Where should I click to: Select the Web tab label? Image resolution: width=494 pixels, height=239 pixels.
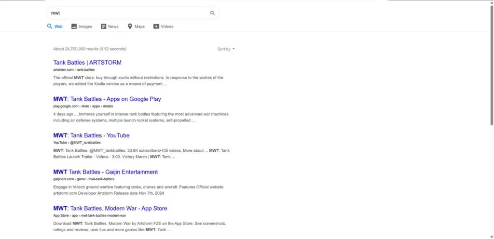(x=58, y=27)
